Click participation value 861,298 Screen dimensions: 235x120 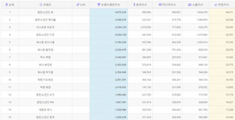(147, 50)
